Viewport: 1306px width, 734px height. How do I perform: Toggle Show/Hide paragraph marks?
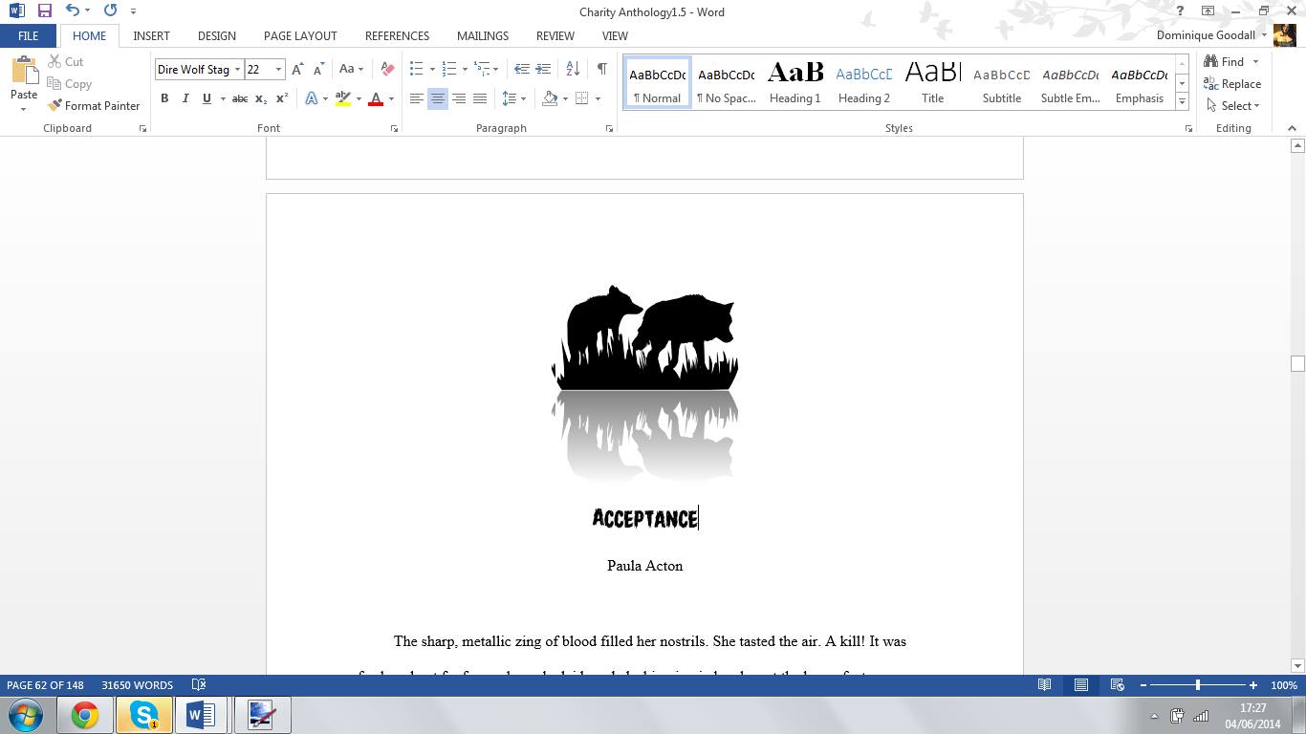601,69
